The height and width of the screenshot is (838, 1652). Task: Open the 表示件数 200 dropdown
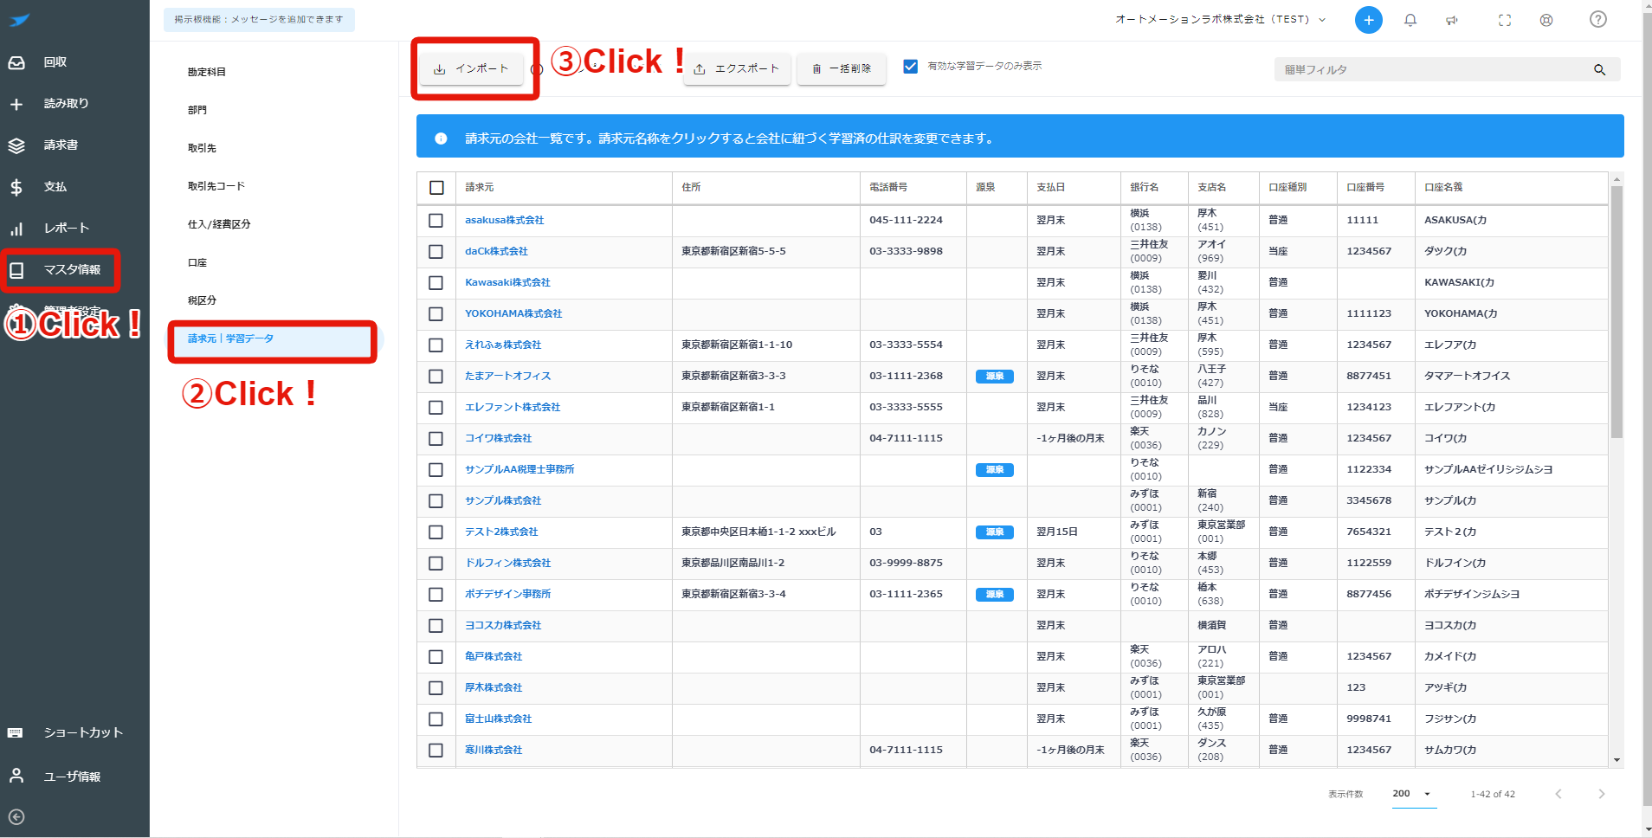click(x=1414, y=794)
